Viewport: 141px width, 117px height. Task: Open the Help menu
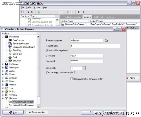(45, 7)
